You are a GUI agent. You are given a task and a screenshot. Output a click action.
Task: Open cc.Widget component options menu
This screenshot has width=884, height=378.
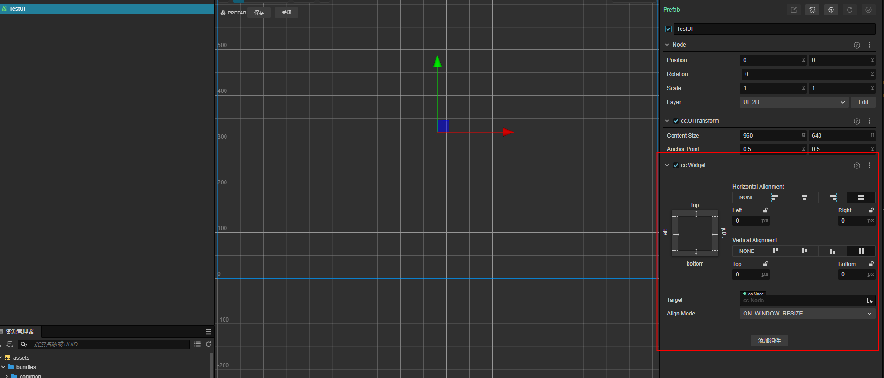coord(870,165)
